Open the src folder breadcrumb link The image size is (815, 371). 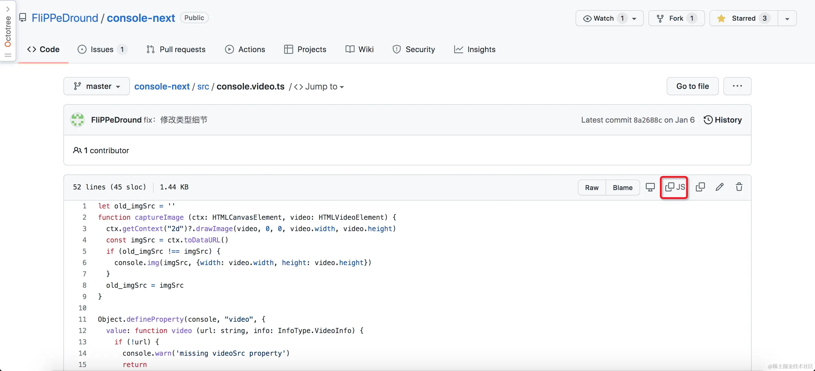[203, 86]
